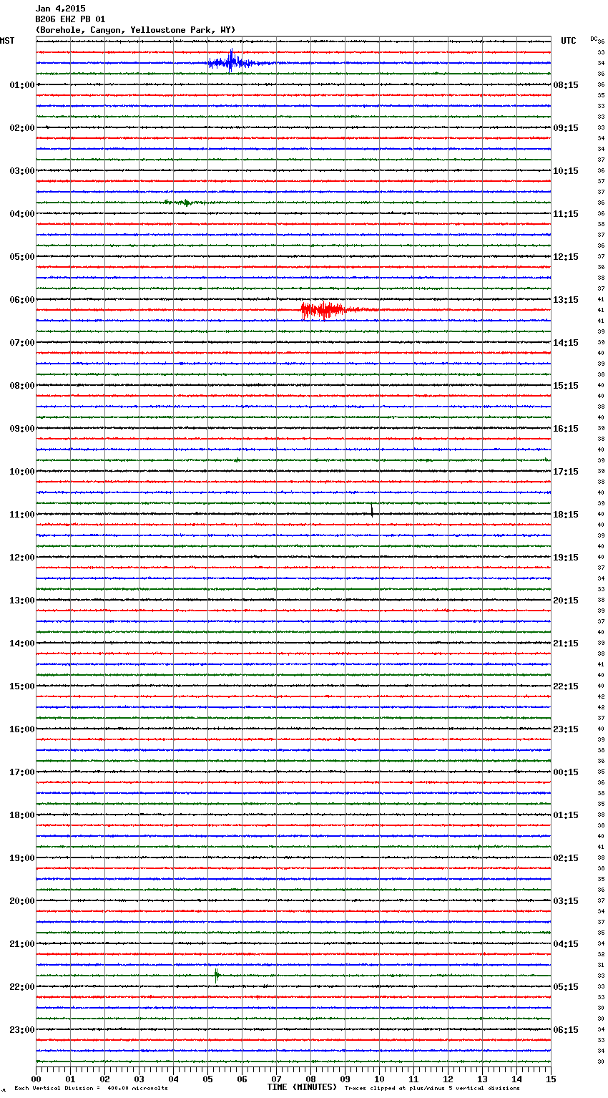The image size is (608, 1098).
Task: Click the "10:15" UTC time label
Action: point(566,171)
